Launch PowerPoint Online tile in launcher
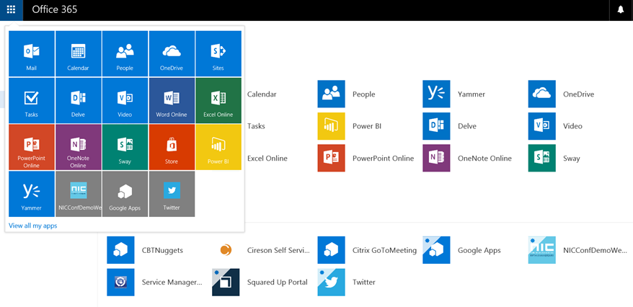Viewport: 633px width, 307px height. click(x=32, y=147)
